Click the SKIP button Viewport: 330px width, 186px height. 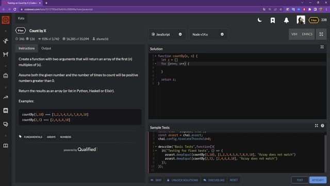[x=156, y=180]
